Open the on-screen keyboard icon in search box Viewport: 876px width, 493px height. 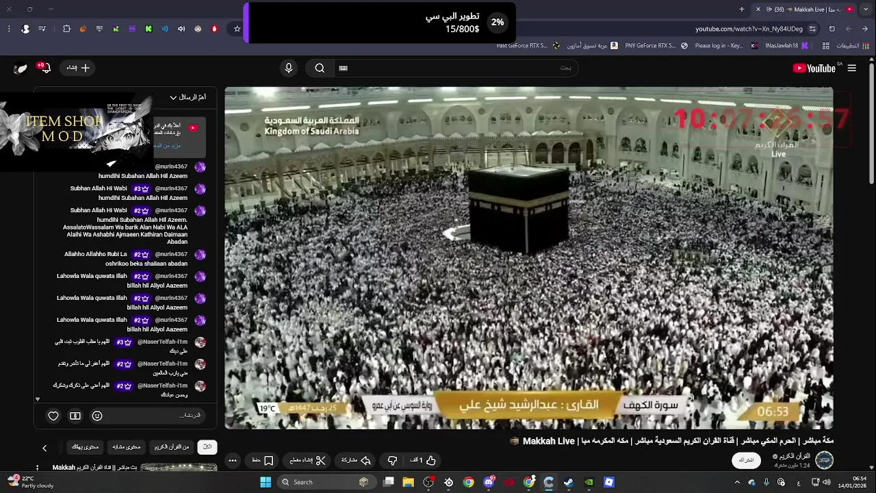(x=344, y=68)
